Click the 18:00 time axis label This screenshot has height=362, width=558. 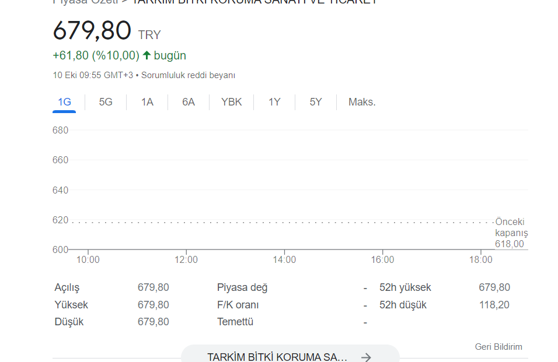[481, 259]
